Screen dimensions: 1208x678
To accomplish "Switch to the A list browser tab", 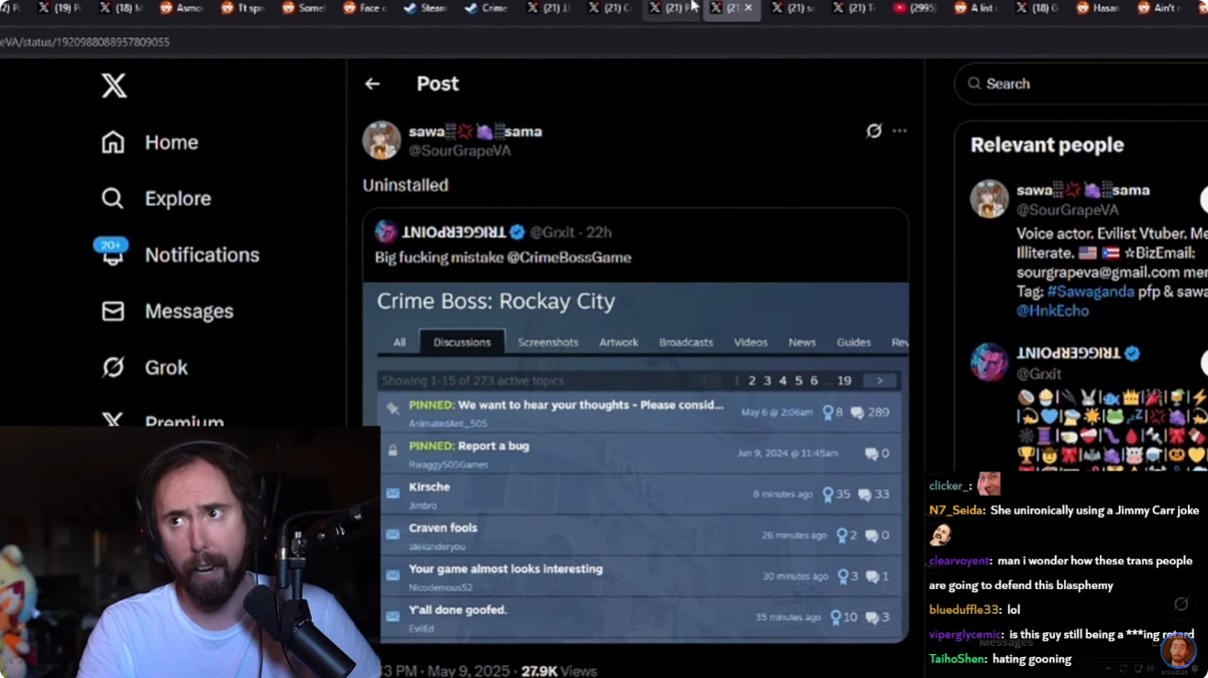I will [x=976, y=8].
